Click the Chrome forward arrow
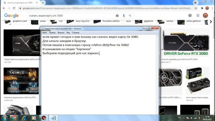The image size is (215, 121). (9, 8)
